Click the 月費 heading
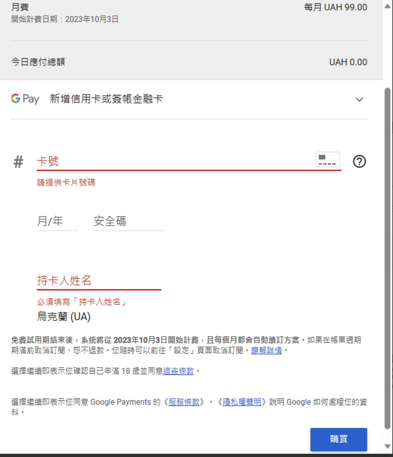 pyautogui.click(x=20, y=7)
